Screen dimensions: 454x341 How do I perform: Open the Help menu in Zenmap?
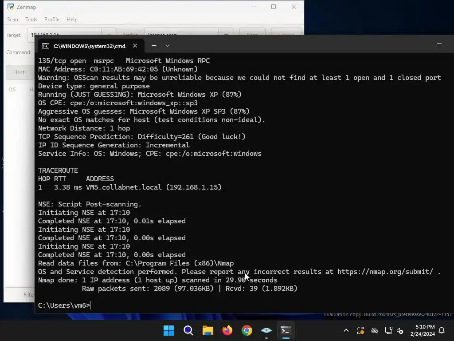72,20
